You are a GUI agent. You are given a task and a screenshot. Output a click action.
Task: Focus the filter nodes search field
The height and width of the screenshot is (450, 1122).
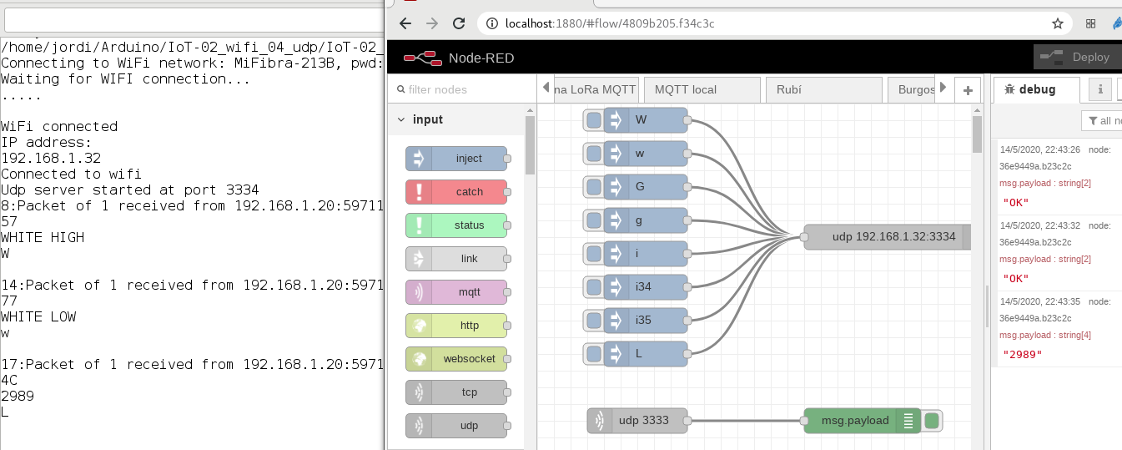463,89
